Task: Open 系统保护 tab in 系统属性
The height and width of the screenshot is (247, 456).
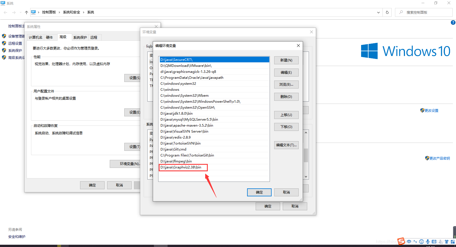Action: [80, 37]
